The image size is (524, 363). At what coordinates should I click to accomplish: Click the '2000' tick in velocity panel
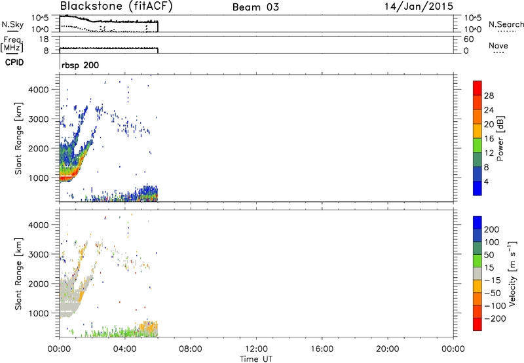[x=38, y=284]
